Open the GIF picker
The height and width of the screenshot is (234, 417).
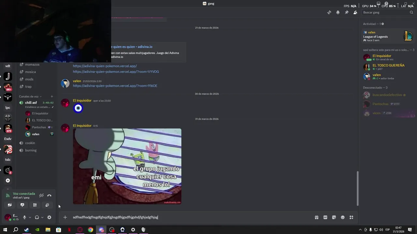tap(325, 217)
